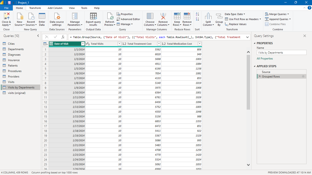Open the ribbon help icon
The image size is (312, 175).
tap(309, 8)
